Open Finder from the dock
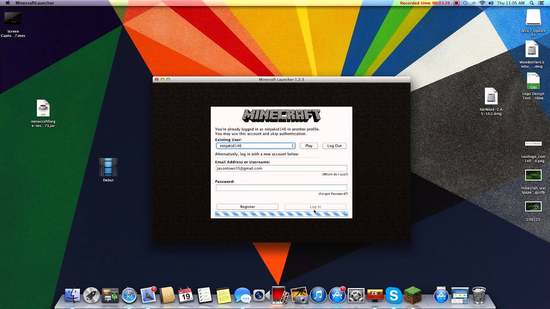Image resolution: width=550 pixels, height=309 pixels. pyautogui.click(x=72, y=296)
